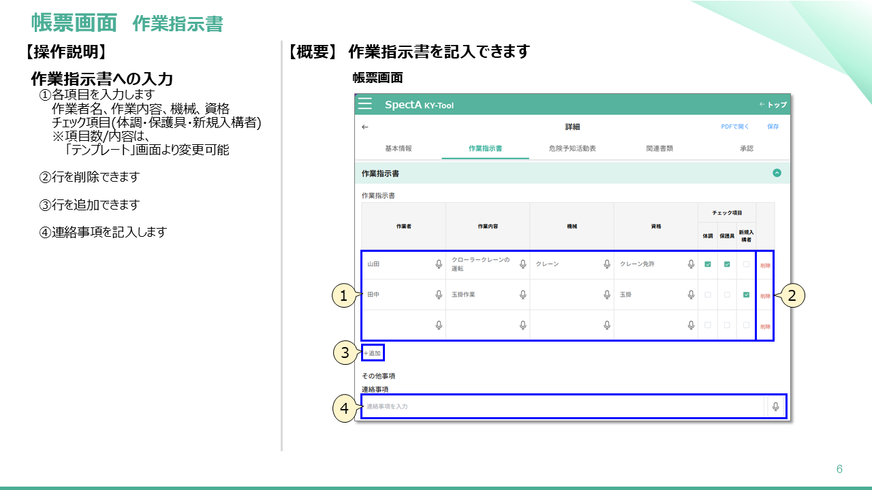Viewport: 872px width, 490px height.
Task: Click microphone icon in 玉掛作業 cell
Action: pos(523,295)
